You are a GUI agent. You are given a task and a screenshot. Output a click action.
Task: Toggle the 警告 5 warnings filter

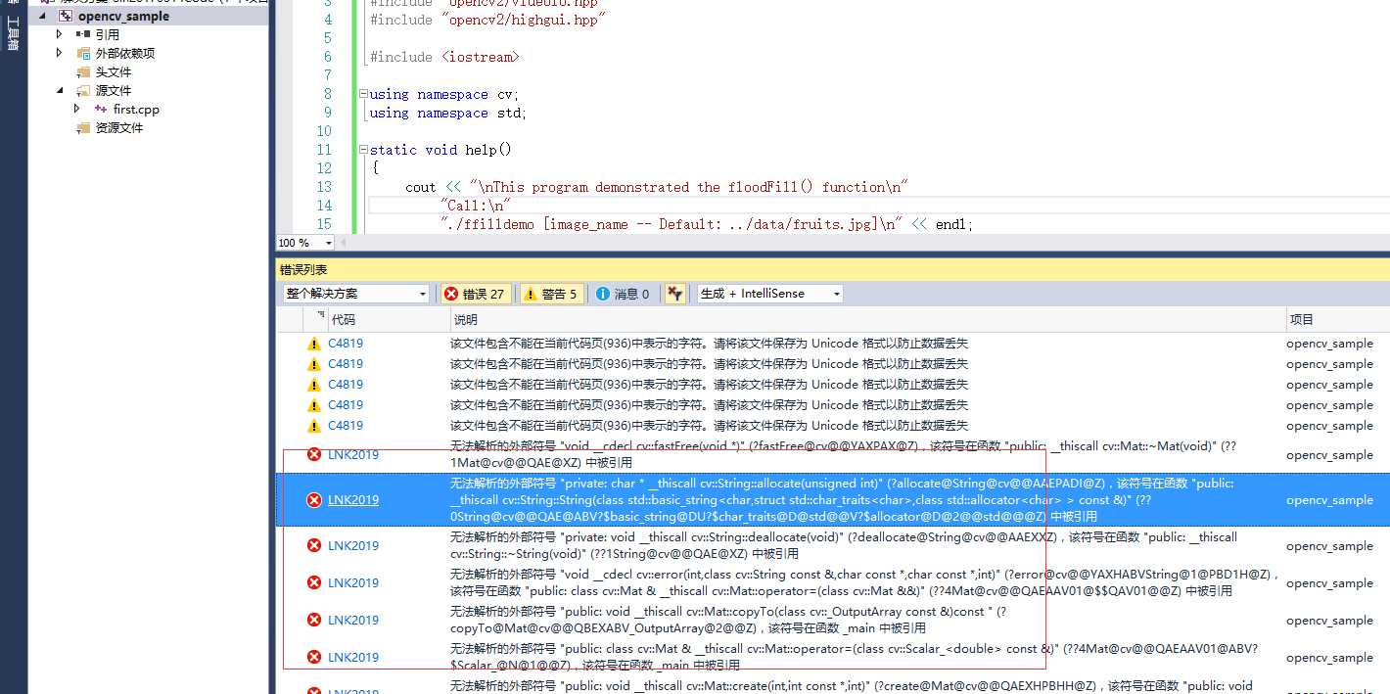click(552, 294)
